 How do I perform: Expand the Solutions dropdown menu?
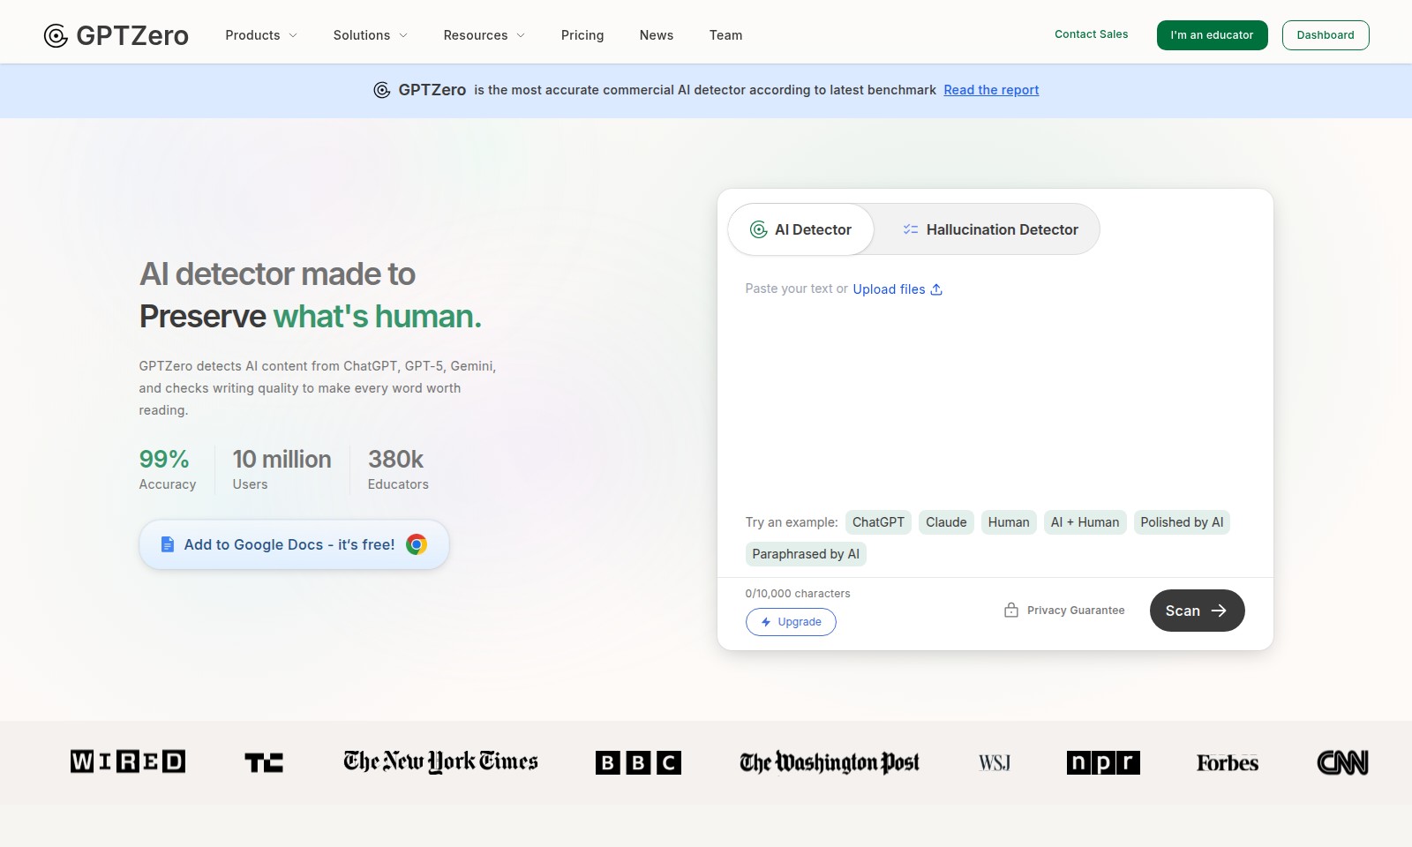click(x=370, y=35)
